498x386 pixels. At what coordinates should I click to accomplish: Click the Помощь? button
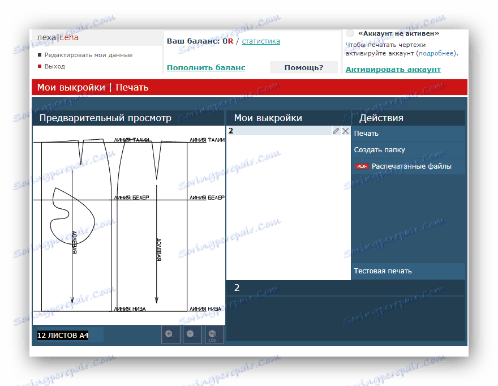(x=304, y=68)
